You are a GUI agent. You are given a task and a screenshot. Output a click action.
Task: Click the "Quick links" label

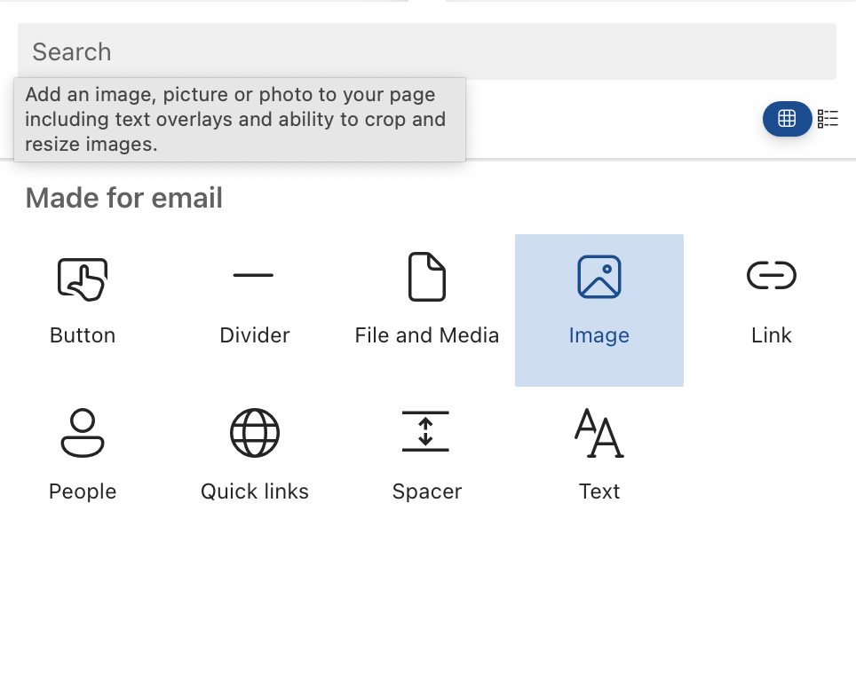(255, 491)
